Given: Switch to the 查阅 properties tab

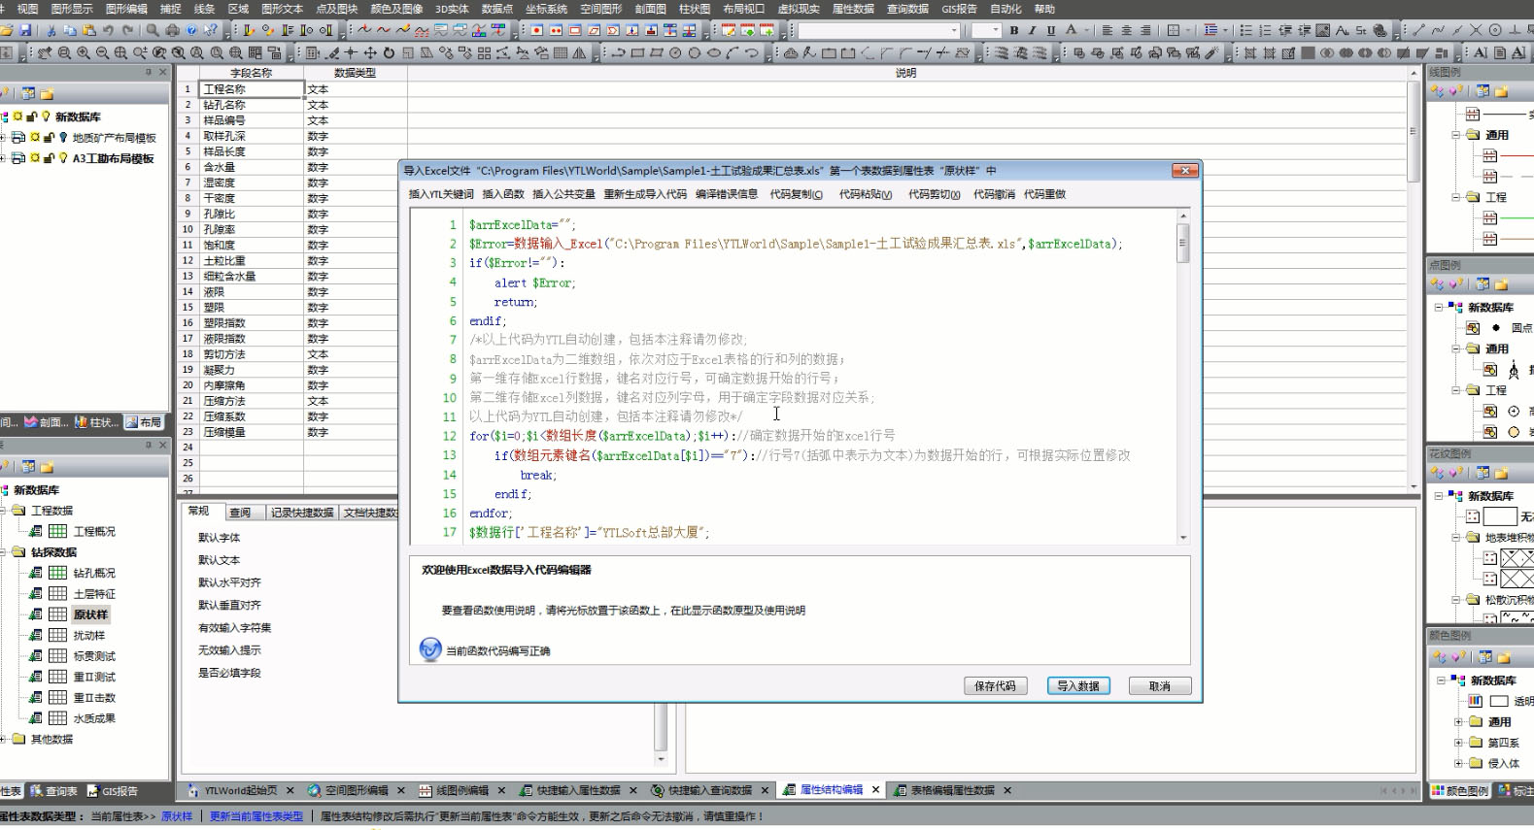Looking at the screenshot, I should point(240,513).
